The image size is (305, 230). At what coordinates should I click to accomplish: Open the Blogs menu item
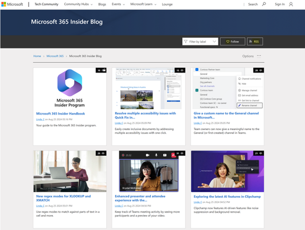tap(102, 4)
